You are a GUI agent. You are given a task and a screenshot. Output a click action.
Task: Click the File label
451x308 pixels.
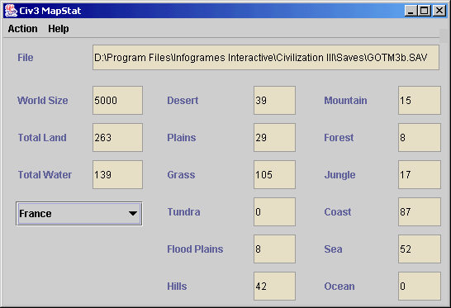(x=26, y=58)
